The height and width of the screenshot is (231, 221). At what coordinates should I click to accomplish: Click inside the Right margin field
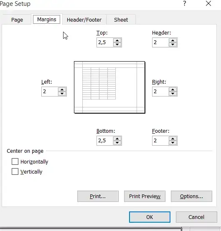click(160, 92)
